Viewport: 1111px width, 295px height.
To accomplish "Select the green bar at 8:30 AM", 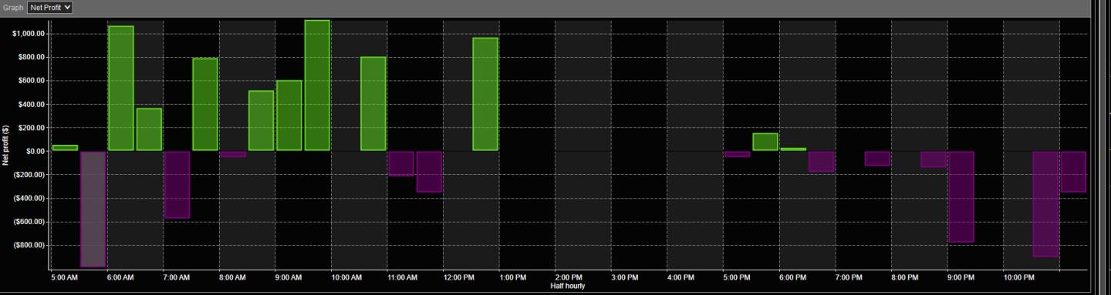I will pos(261,121).
